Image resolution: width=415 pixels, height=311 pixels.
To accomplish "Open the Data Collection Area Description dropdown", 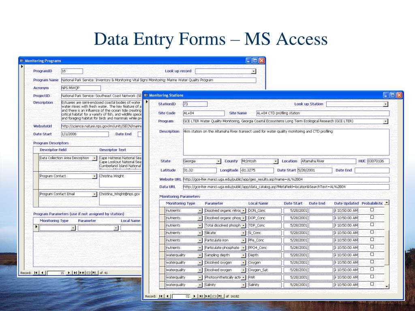I will click(94, 158).
